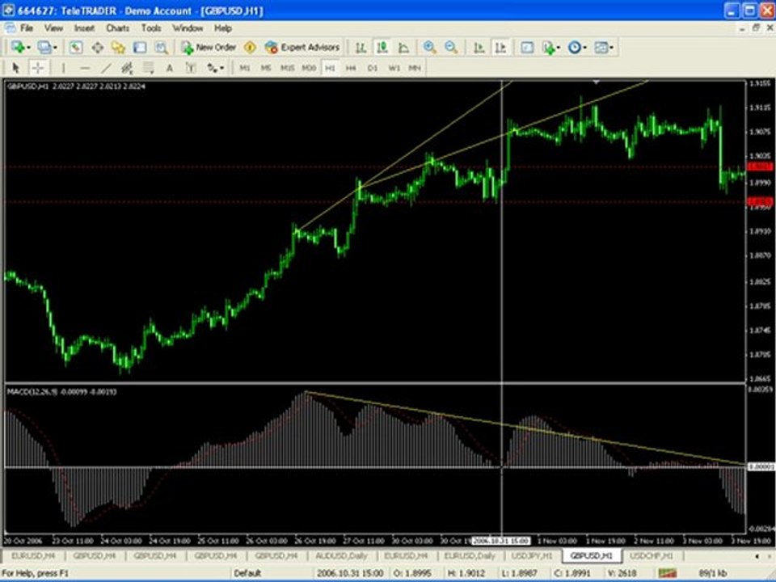The image size is (776, 582).
Task: Click the Expert Advisors button
Action: [x=302, y=48]
